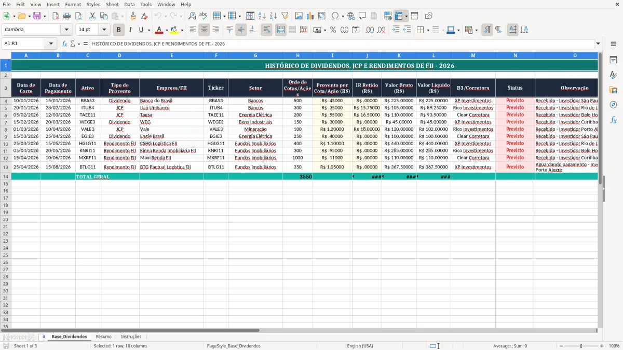Toggle Align Right
The width and height of the screenshot is (623, 350).
215,30
